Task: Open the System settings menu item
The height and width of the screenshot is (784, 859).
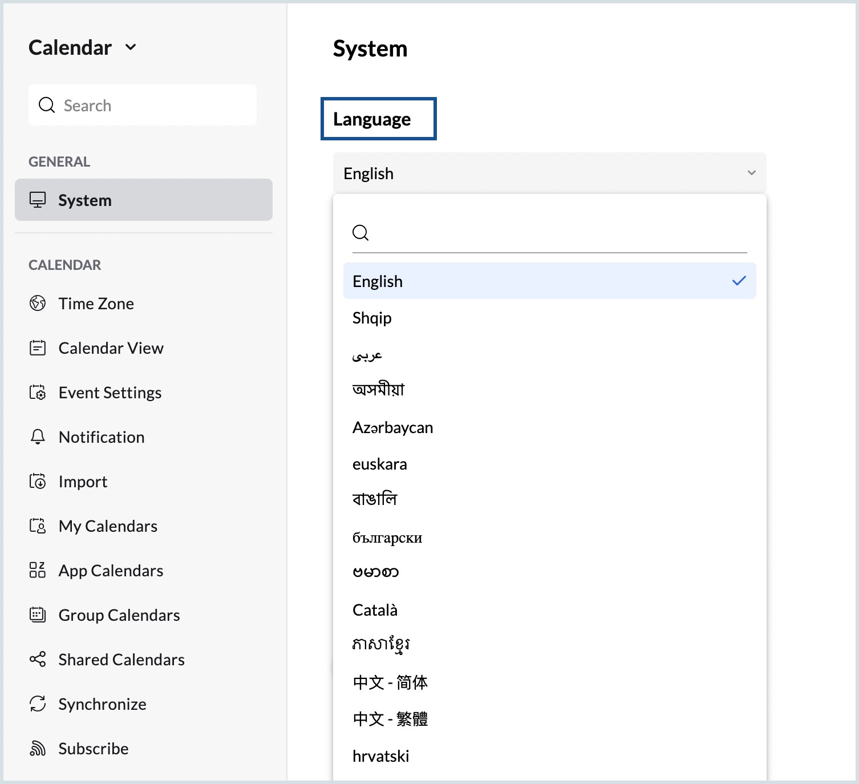Action: click(x=143, y=200)
